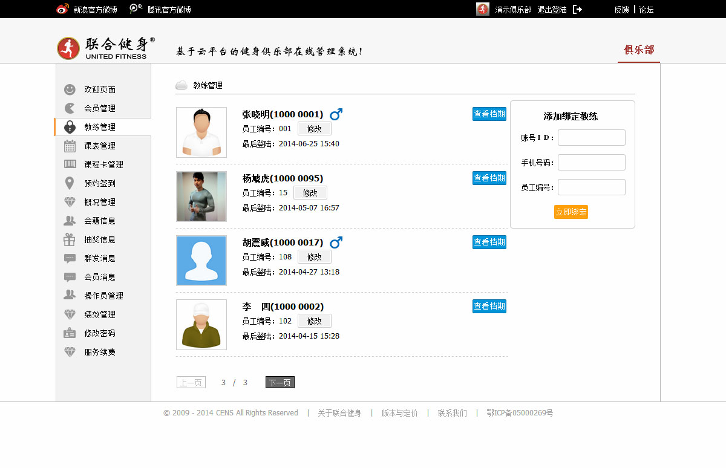Switch to the 俱乐部 tab
Viewport: 726px width, 468px height.
coord(639,50)
